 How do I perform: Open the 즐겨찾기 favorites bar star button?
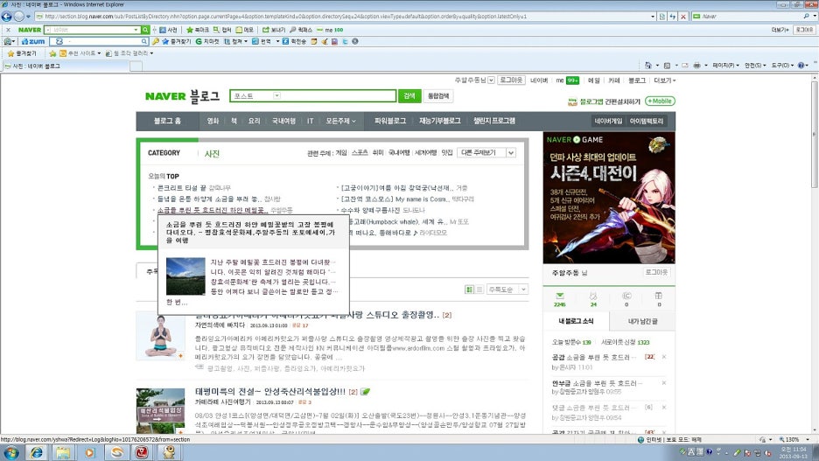tap(22, 53)
